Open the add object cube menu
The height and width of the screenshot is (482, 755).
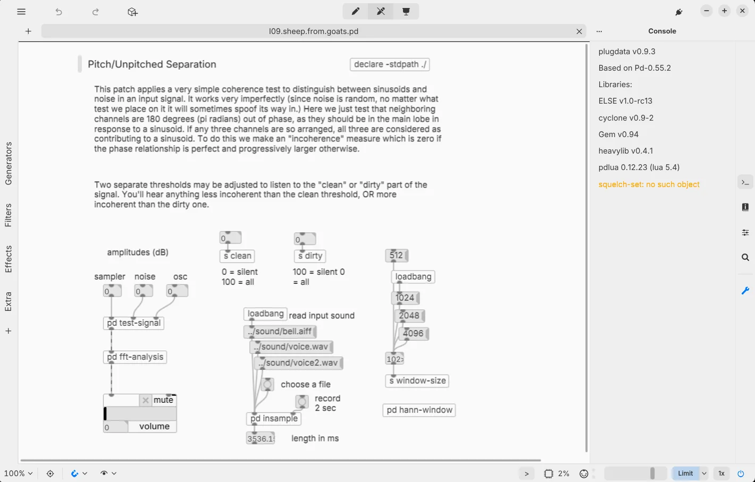[133, 11]
